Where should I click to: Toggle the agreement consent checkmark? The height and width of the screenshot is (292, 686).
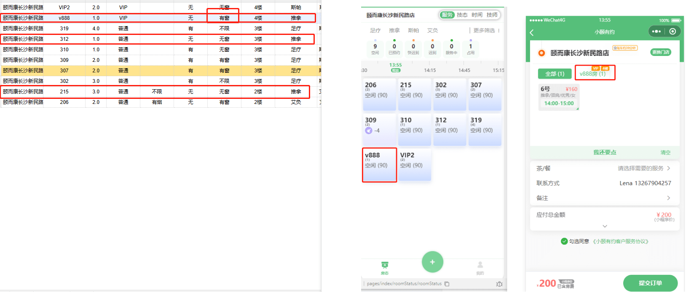[564, 241]
